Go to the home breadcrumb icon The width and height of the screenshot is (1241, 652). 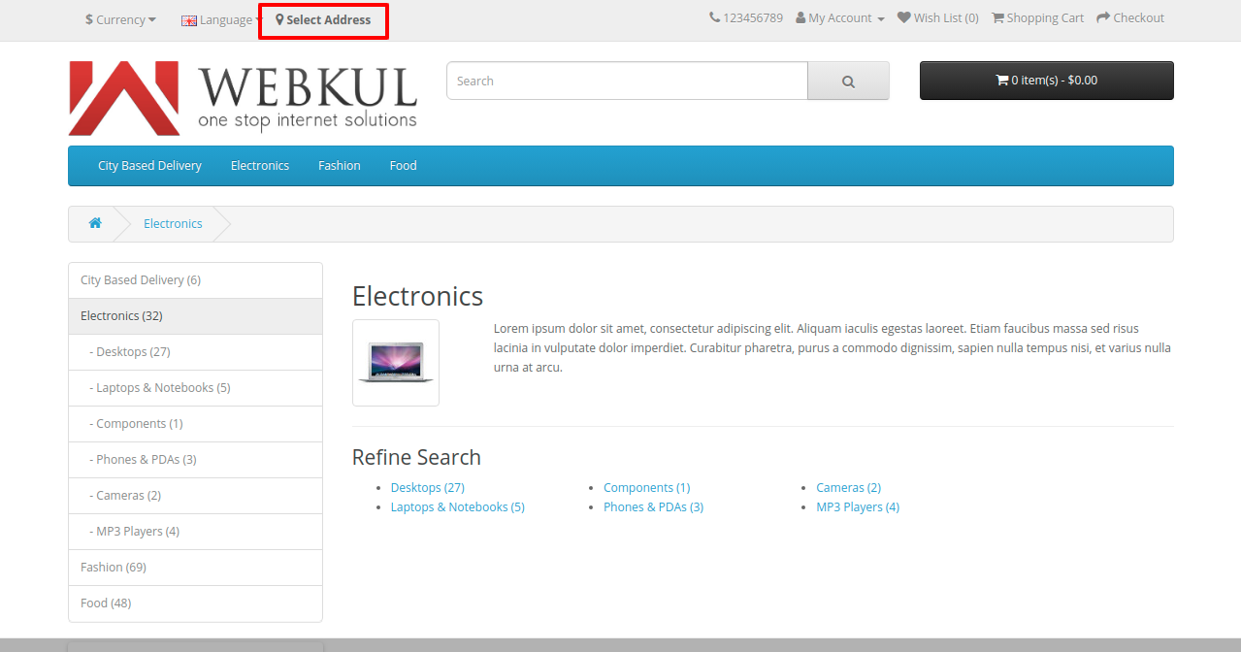[x=95, y=223]
